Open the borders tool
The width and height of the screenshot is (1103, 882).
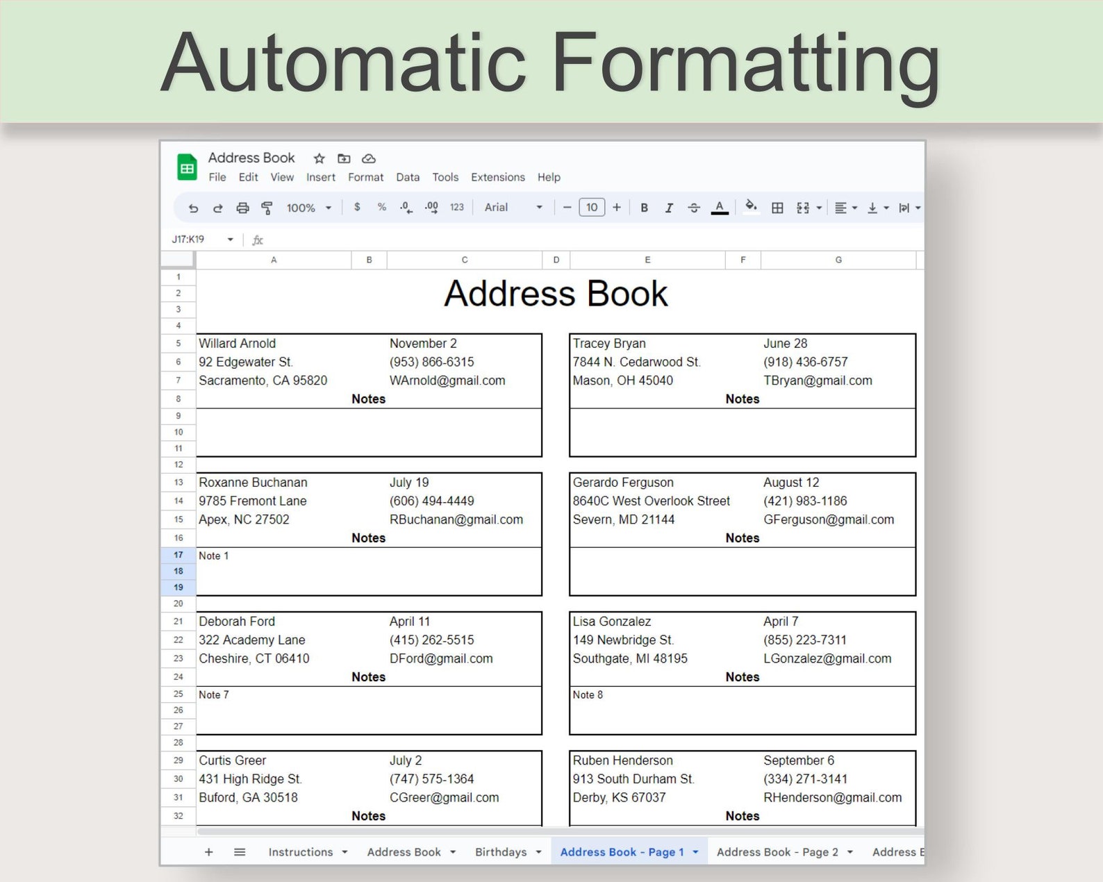click(778, 208)
